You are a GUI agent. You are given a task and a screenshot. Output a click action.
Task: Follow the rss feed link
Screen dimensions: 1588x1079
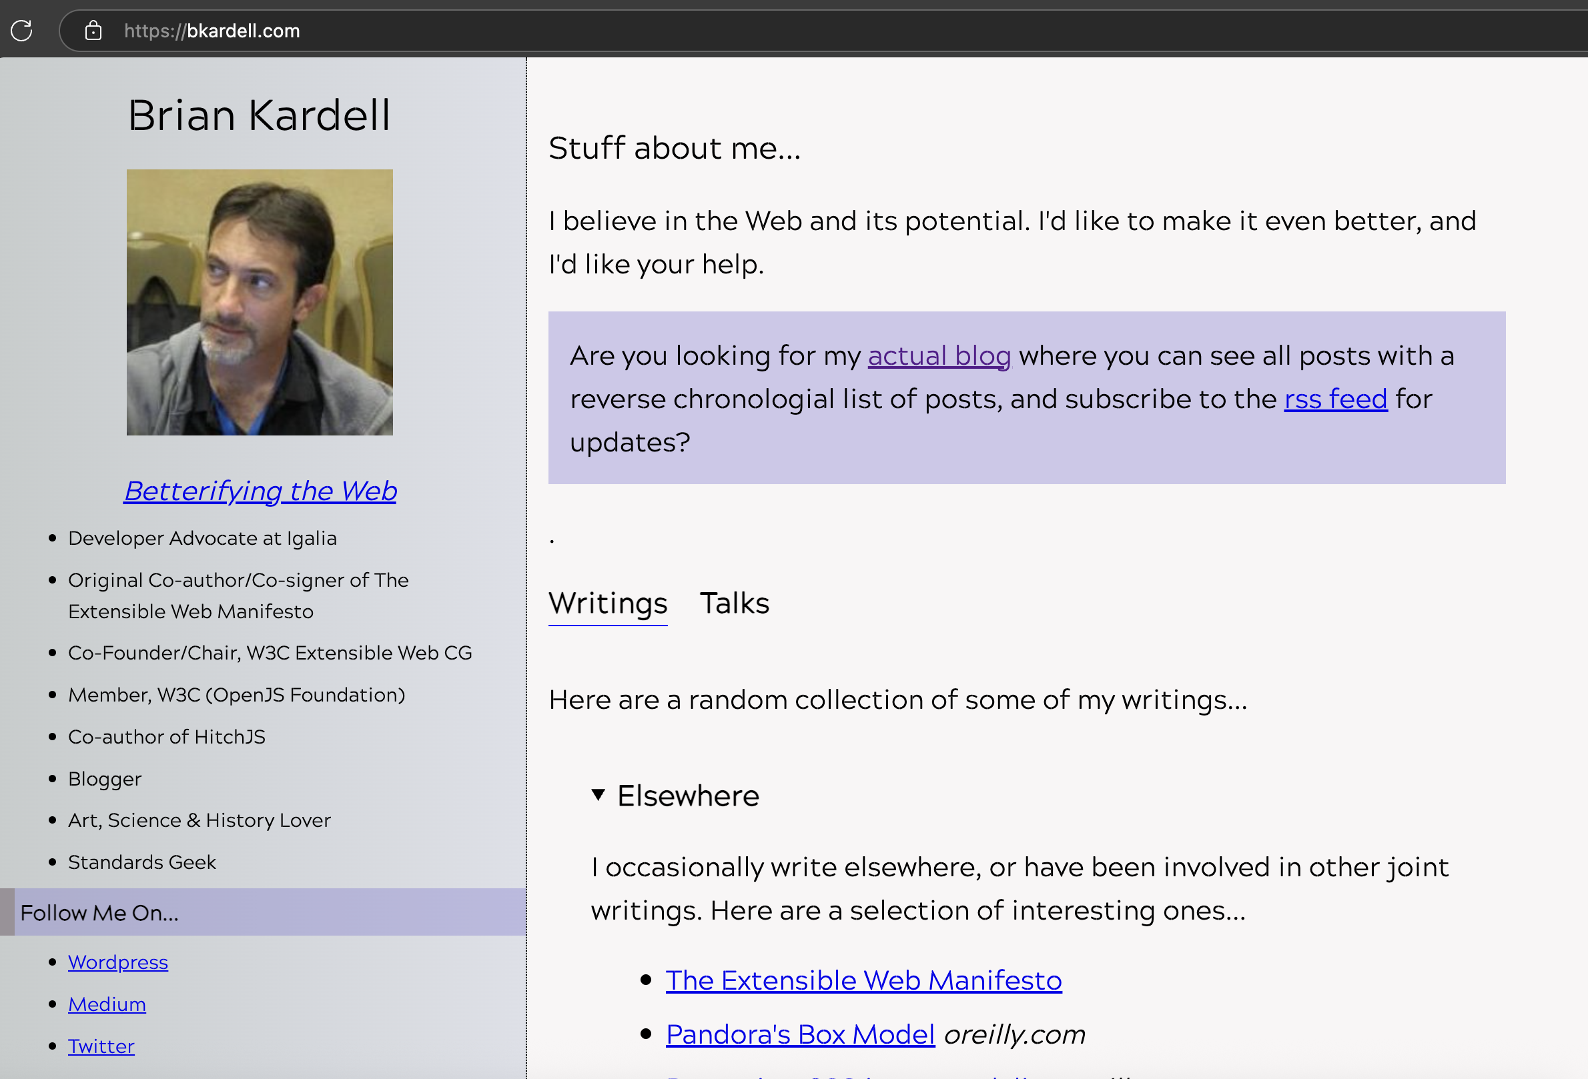click(1335, 399)
